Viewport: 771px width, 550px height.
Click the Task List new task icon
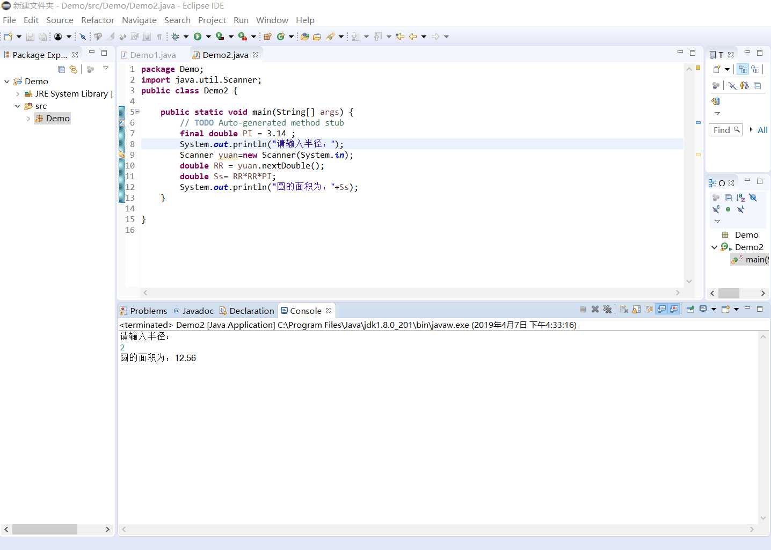coord(716,69)
